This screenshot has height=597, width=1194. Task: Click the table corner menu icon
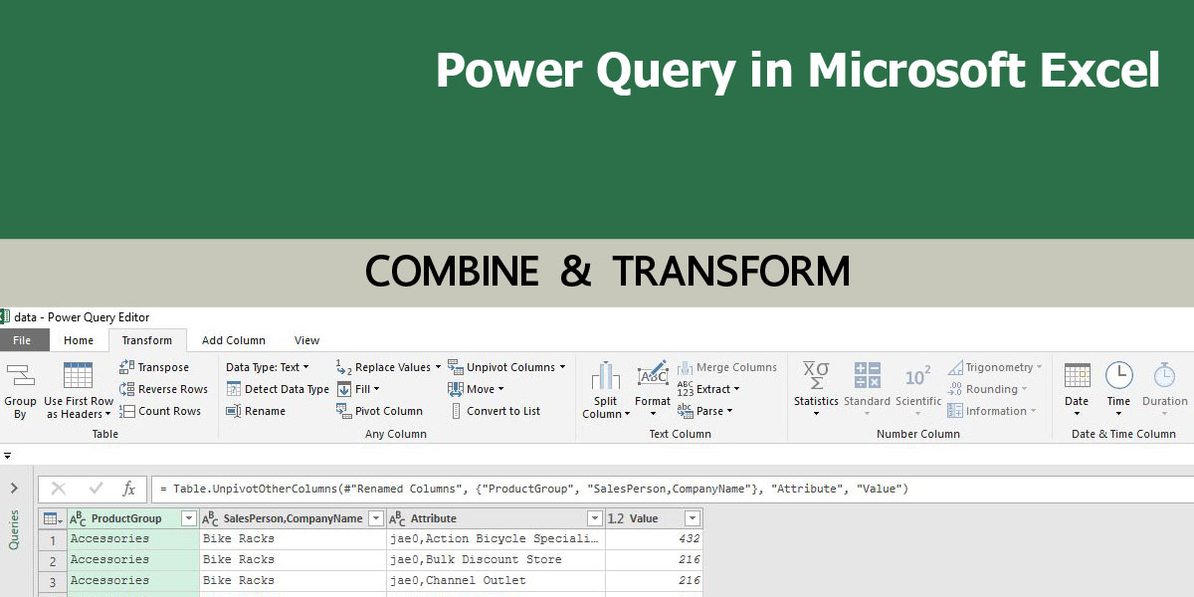click(x=52, y=518)
